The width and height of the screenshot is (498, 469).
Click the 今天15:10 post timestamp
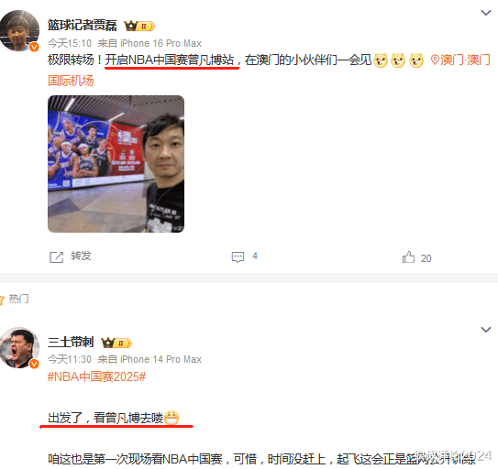pyautogui.click(x=70, y=43)
